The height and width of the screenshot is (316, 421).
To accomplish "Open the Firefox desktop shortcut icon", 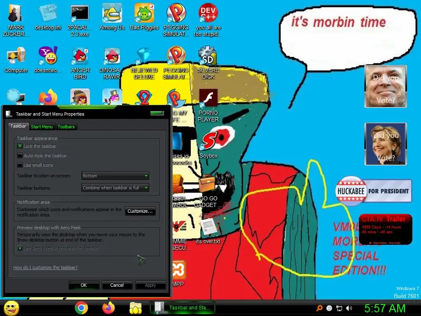I will click(48, 97).
